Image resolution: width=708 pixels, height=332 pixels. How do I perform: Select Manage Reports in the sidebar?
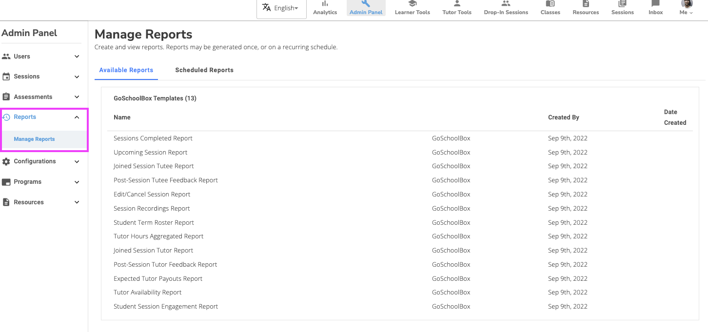pyautogui.click(x=34, y=139)
